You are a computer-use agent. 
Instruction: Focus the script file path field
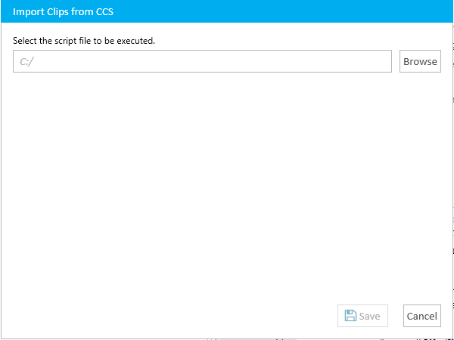coord(202,61)
